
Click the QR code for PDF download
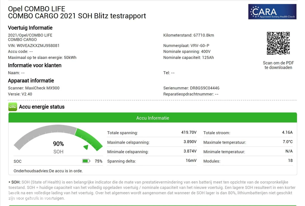point(278,43)
